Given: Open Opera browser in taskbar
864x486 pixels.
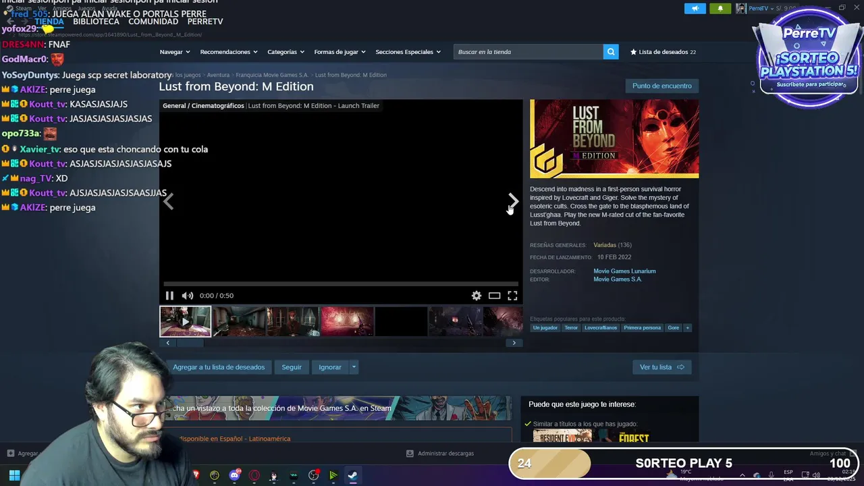Looking at the screenshot, I should (254, 475).
